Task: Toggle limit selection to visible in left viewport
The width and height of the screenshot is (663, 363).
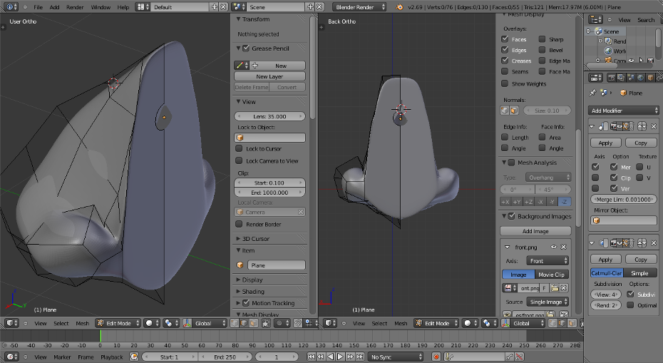Action: coord(266,323)
